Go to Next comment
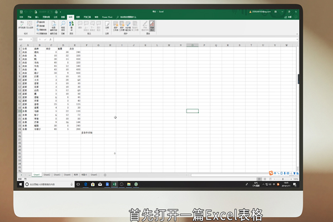The width and height of the screenshot is (333, 222). tap(92, 26)
